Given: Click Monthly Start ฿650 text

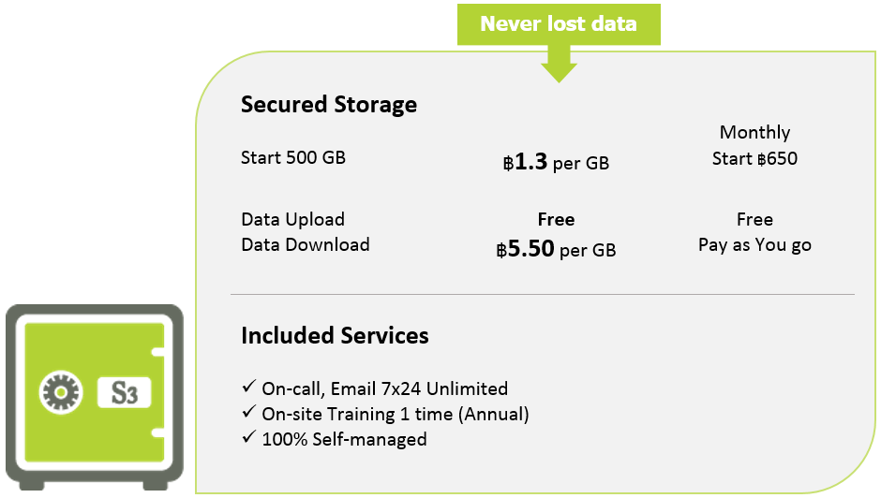Looking at the screenshot, I should (x=754, y=145).
